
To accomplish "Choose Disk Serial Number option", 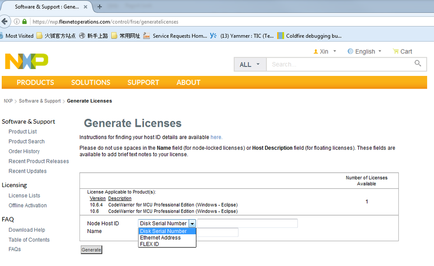I will (167, 231).
